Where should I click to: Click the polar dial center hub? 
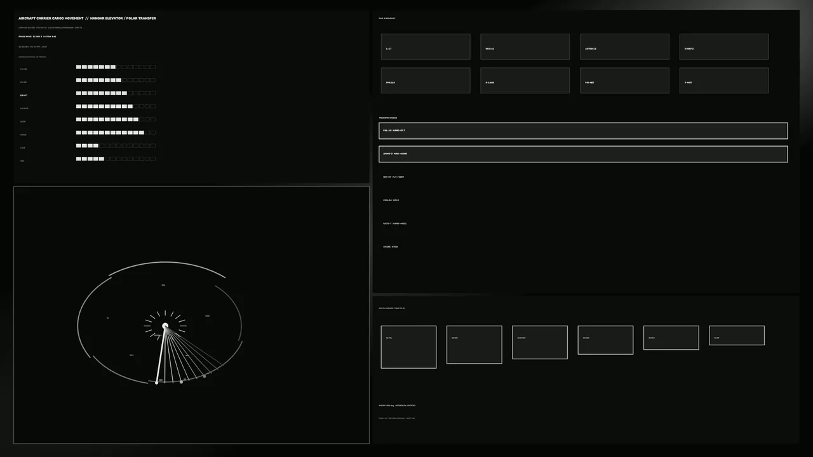pyautogui.click(x=165, y=326)
